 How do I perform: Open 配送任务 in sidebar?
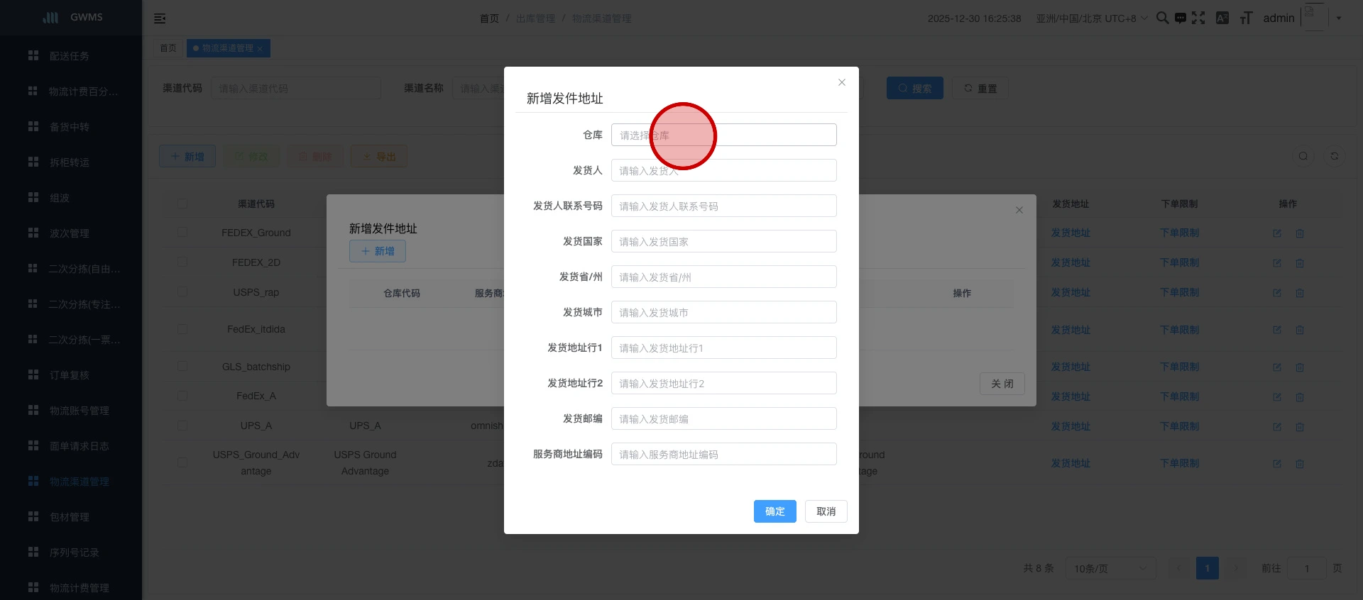pyautogui.click(x=71, y=55)
